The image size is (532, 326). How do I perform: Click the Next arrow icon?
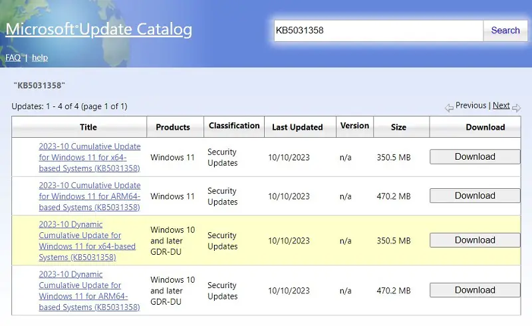516,108
